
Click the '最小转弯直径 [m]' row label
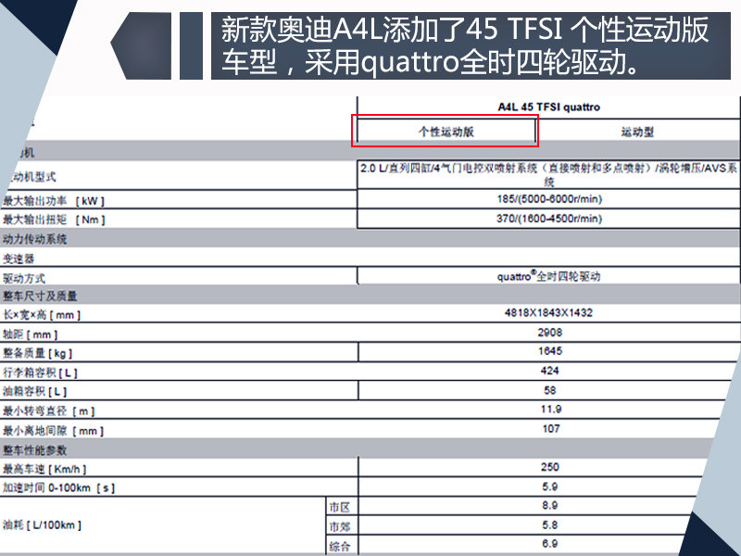(49, 411)
